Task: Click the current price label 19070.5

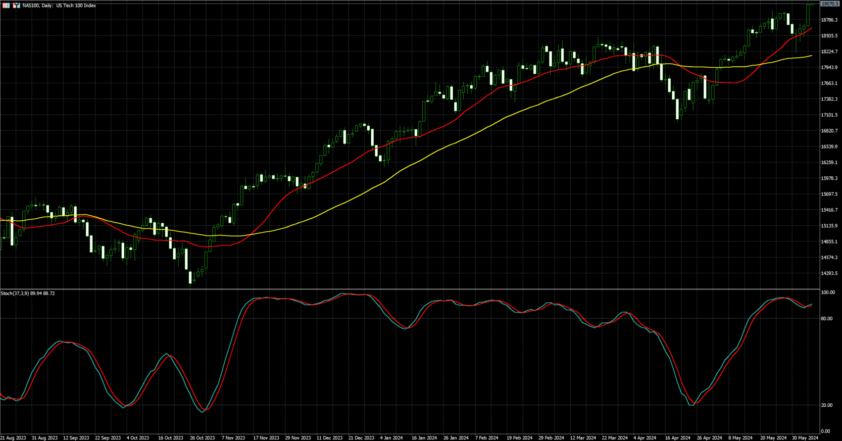Action: coord(829,4)
